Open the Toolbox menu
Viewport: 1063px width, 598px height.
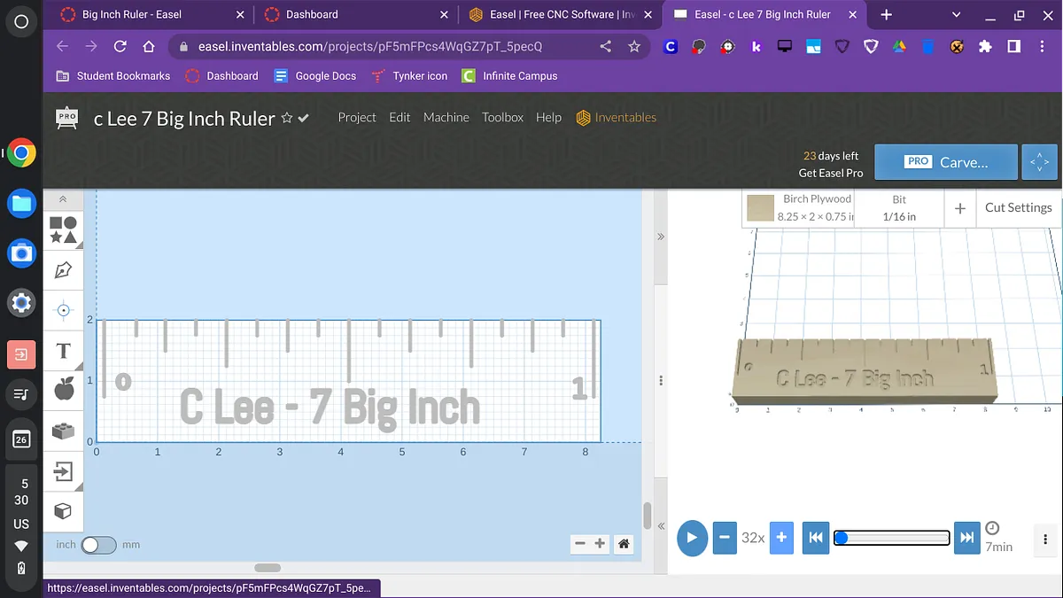click(x=502, y=117)
